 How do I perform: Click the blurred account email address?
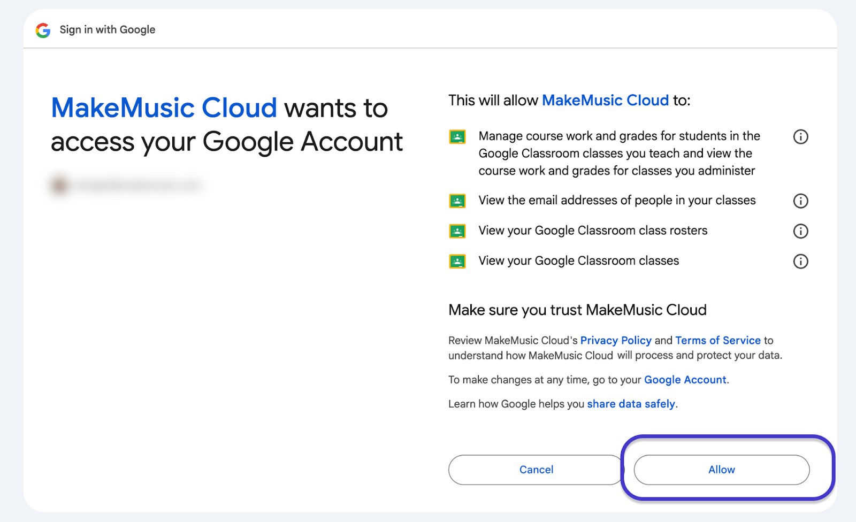click(x=137, y=186)
